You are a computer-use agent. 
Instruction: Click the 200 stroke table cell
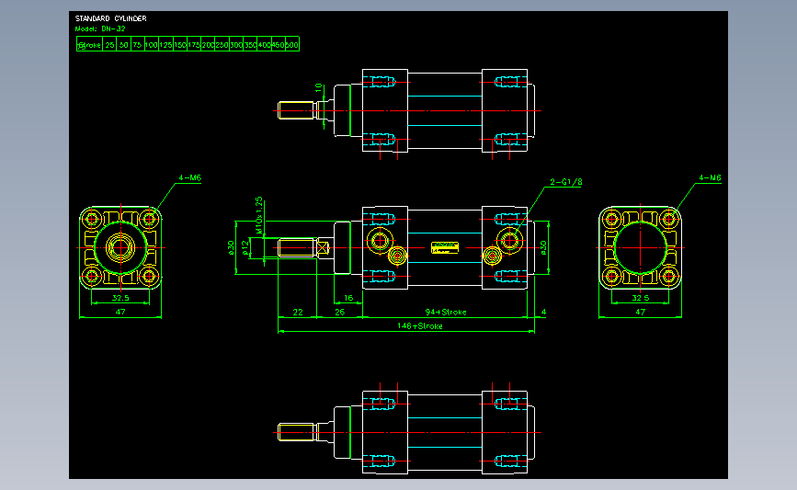coord(208,45)
